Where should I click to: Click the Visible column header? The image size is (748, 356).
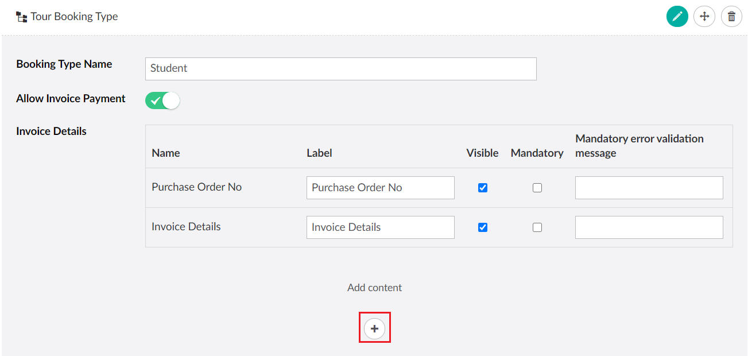coord(482,153)
